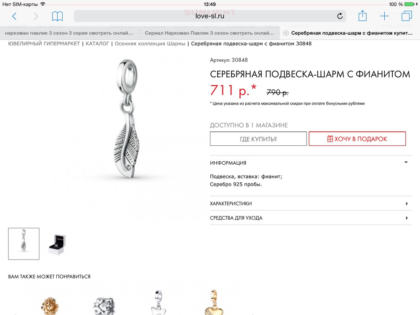Select the feather charm thumbnail
The width and height of the screenshot is (420, 315).
pyautogui.click(x=24, y=244)
